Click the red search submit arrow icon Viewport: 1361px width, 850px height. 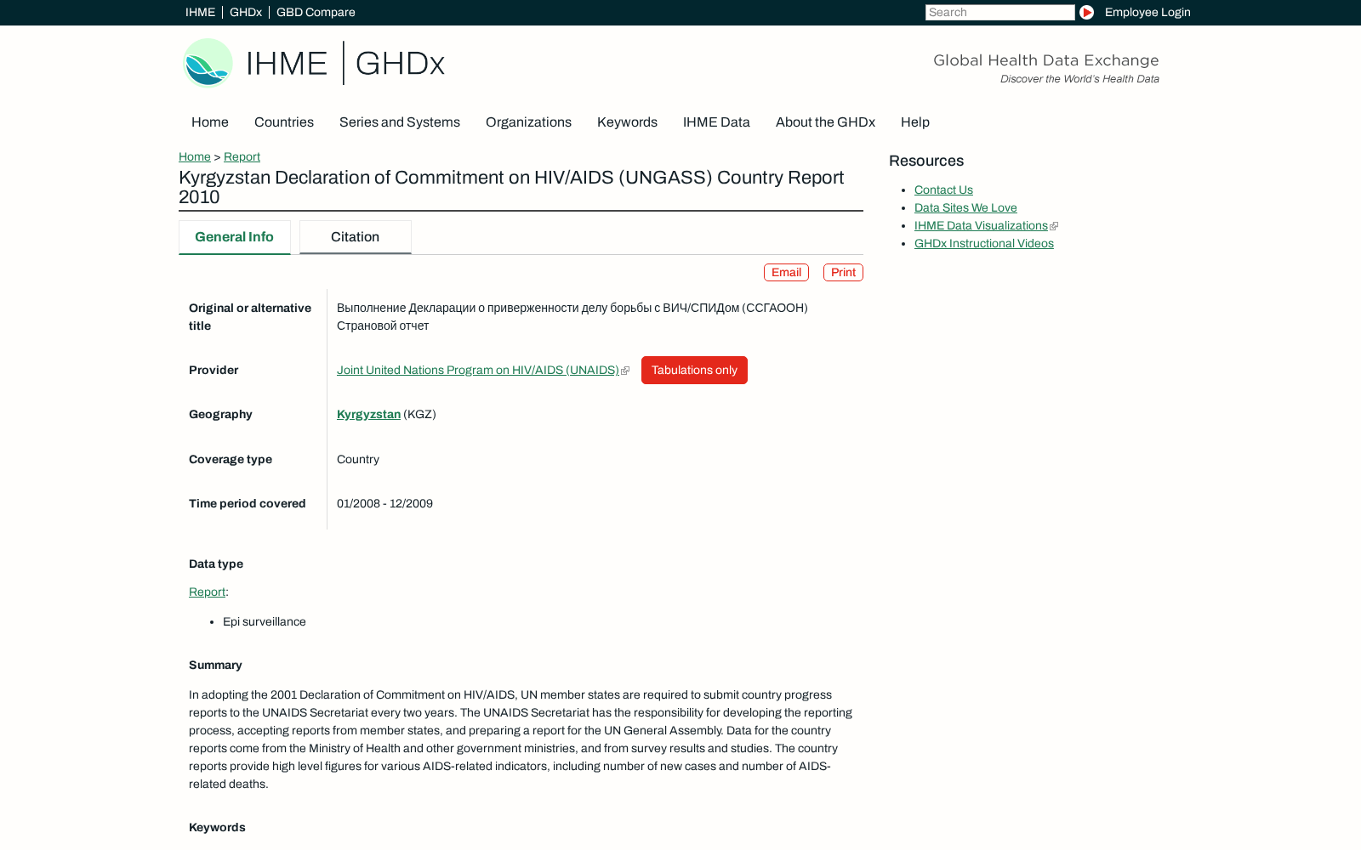pyautogui.click(x=1086, y=13)
